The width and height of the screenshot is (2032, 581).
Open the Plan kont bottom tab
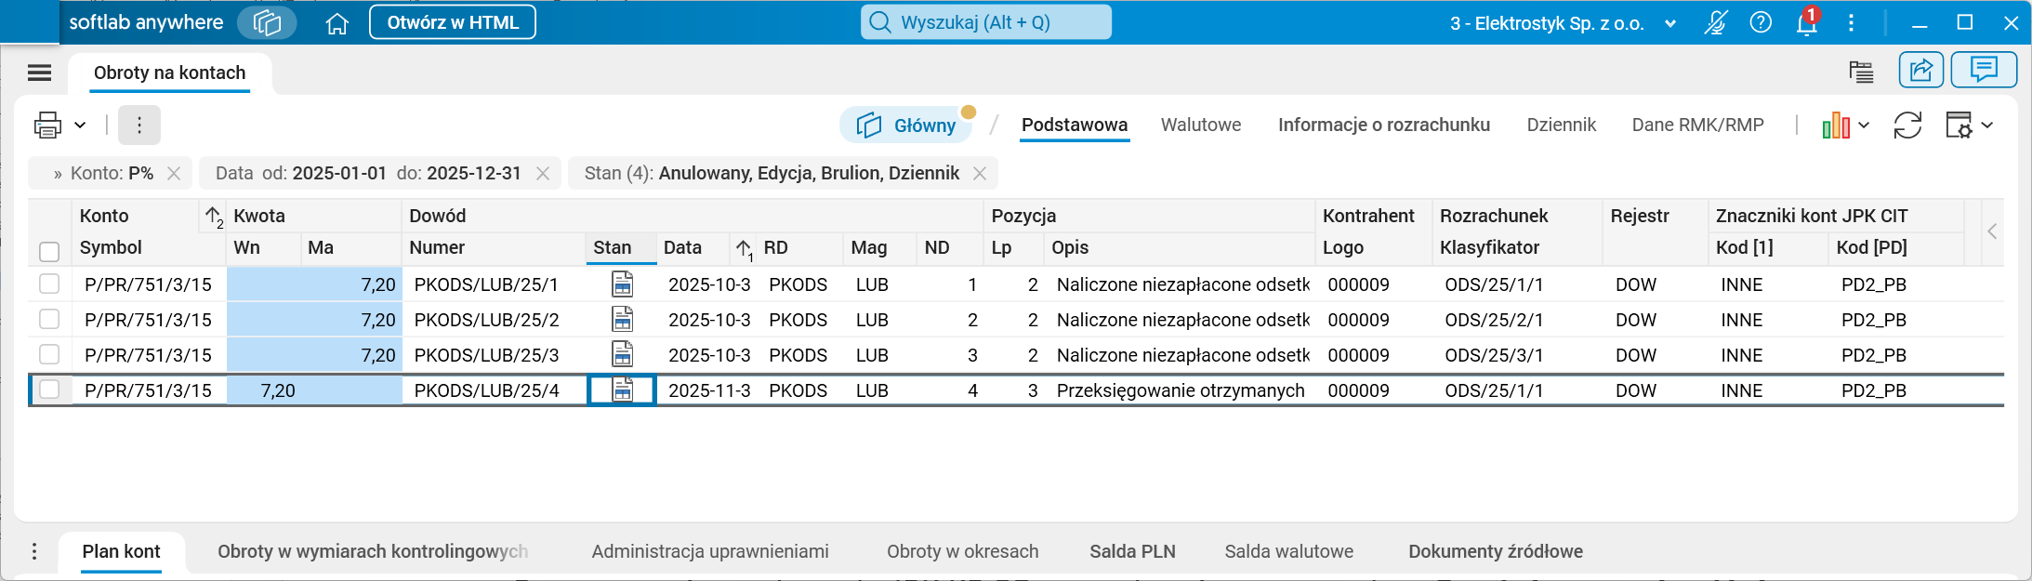122,551
